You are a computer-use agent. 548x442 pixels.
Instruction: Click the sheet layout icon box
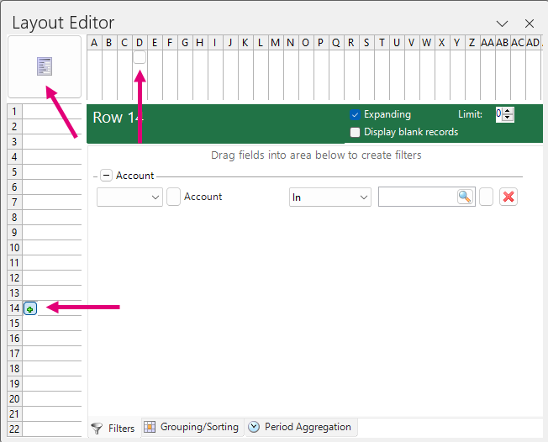[45, 66]
